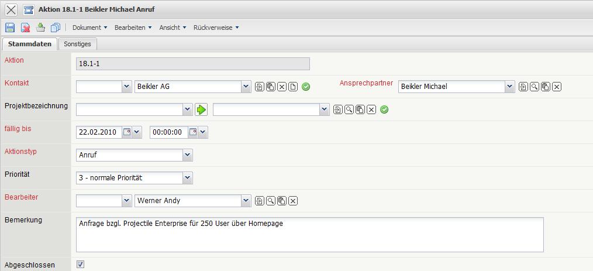The height and width of the screenshot is (271, 593).
Task: Click the Aktion field showing 18.1-1
Action: 193,64
